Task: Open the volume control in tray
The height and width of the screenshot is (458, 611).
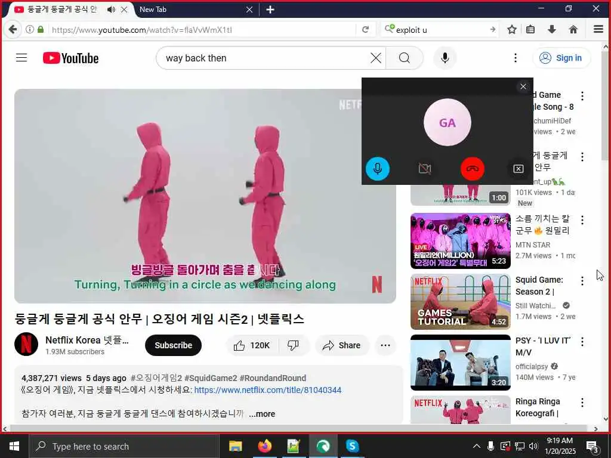Action: click(x=534, y=446)
